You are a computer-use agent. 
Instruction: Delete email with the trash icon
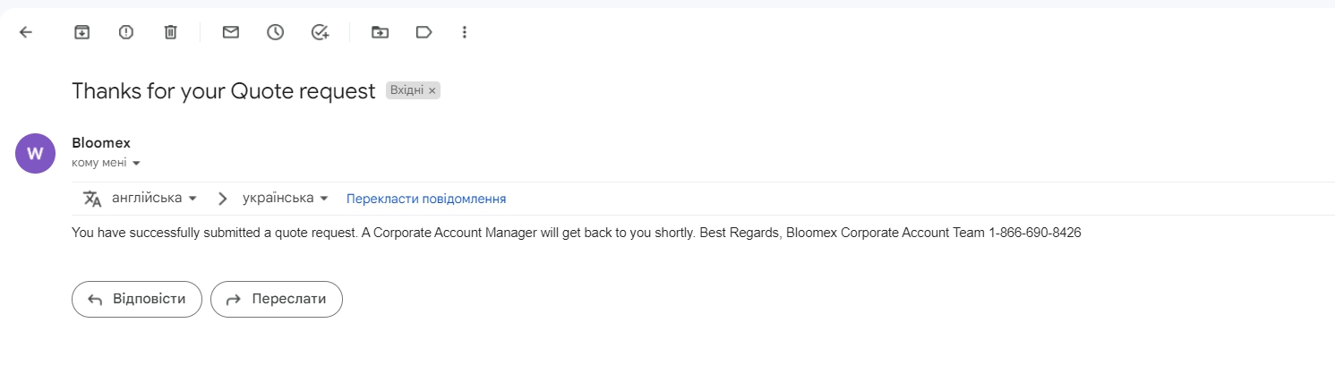[170, 32]
